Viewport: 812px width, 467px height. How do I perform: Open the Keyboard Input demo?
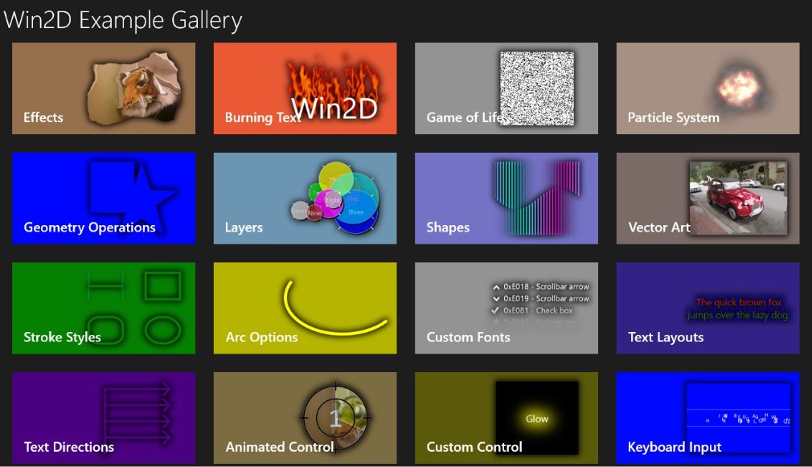(x=707, y=417)
